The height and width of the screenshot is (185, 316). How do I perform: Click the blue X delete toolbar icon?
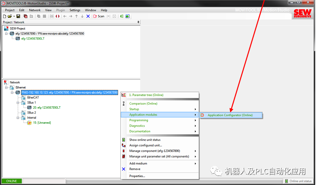(x=88, y=16)
